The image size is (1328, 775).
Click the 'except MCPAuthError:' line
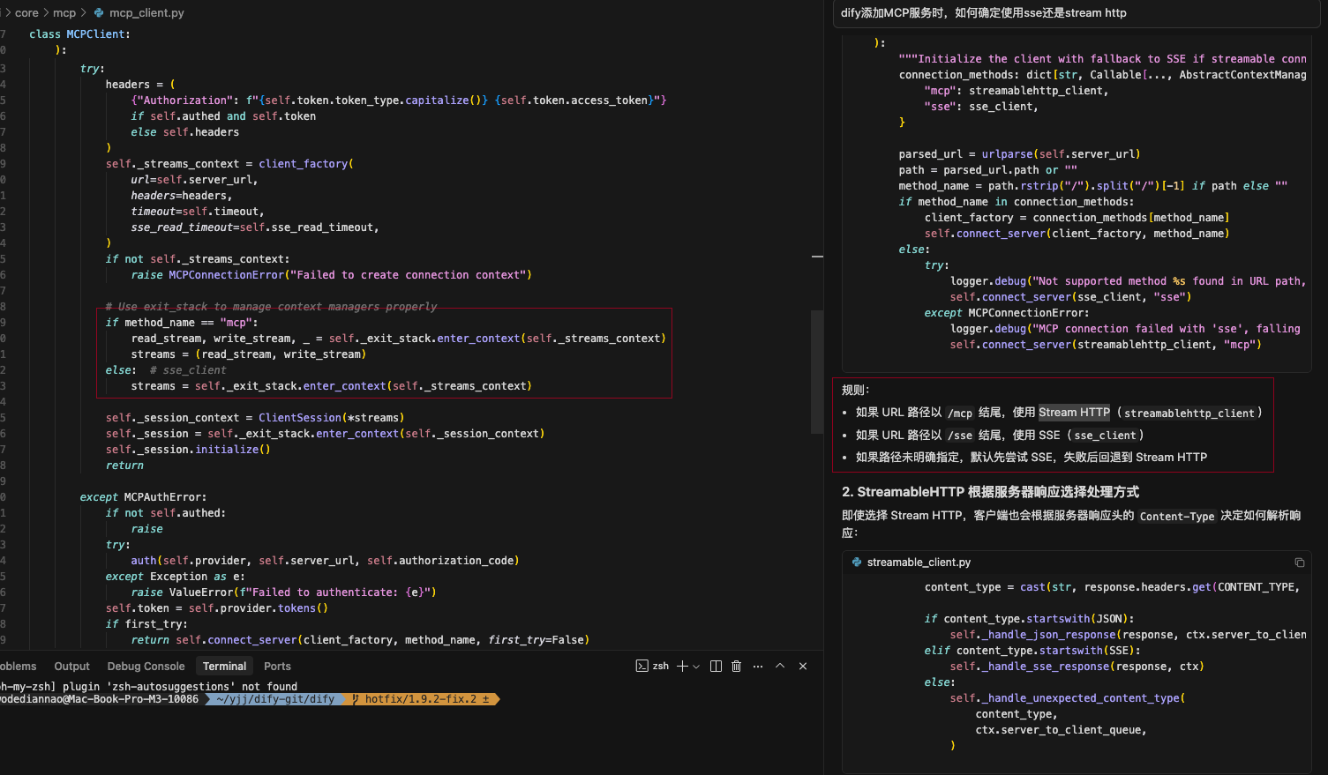coord(143,497)
